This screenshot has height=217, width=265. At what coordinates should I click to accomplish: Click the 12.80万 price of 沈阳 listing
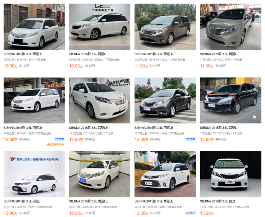tap(76, 139)
